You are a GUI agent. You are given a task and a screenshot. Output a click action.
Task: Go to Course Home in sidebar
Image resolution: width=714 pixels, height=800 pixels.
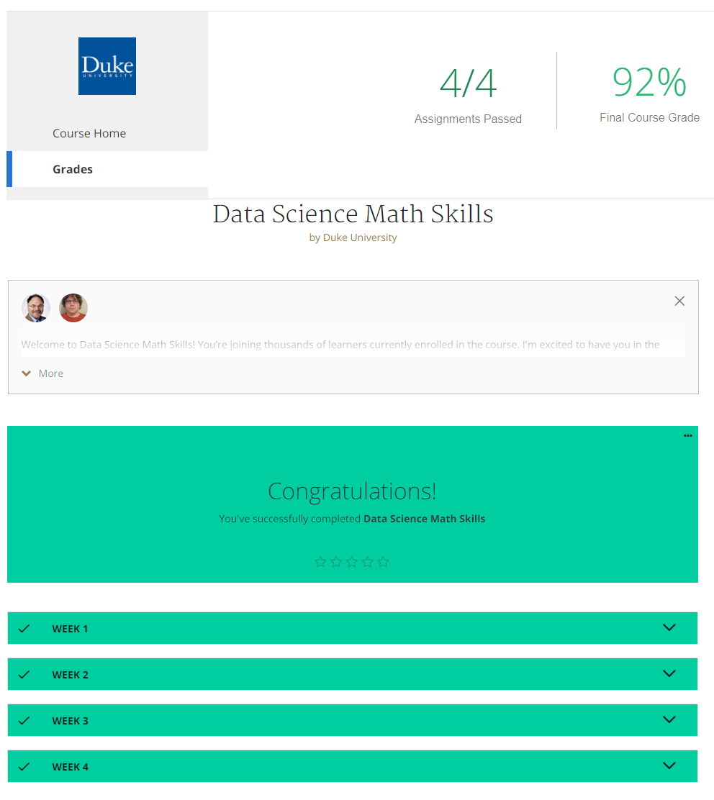89,133
